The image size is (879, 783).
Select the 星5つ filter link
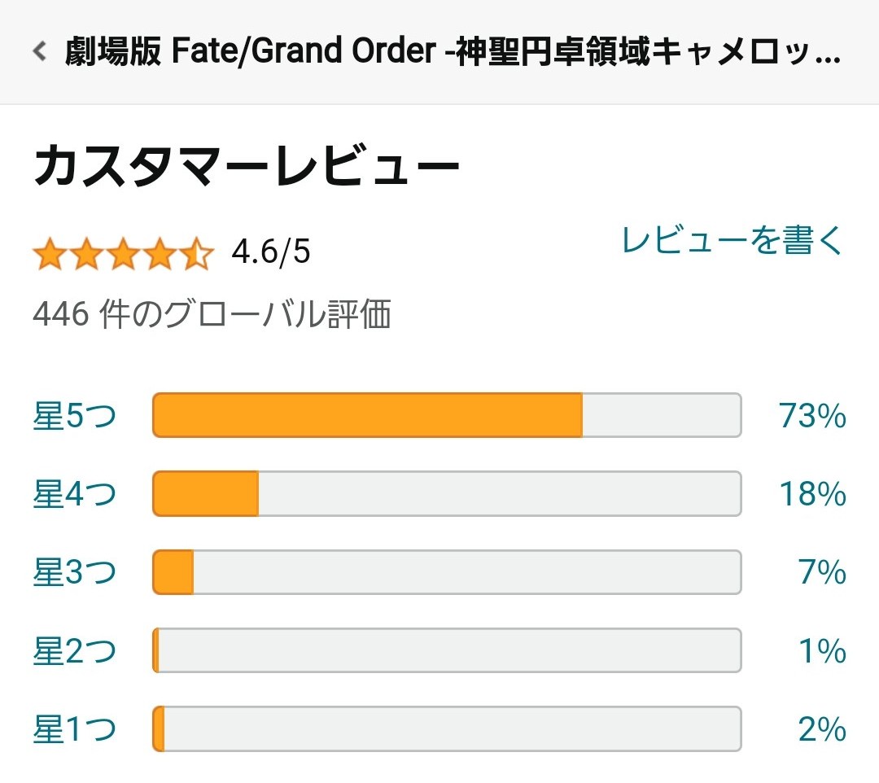click(x=75, y=416)
